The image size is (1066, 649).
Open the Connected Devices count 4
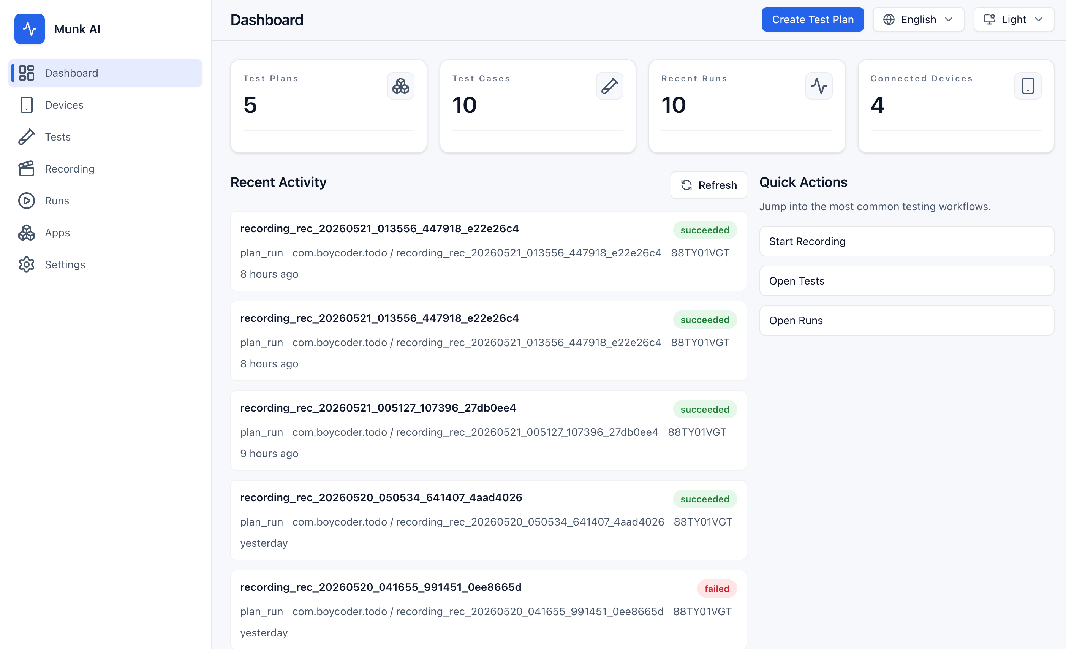(877, 105)
